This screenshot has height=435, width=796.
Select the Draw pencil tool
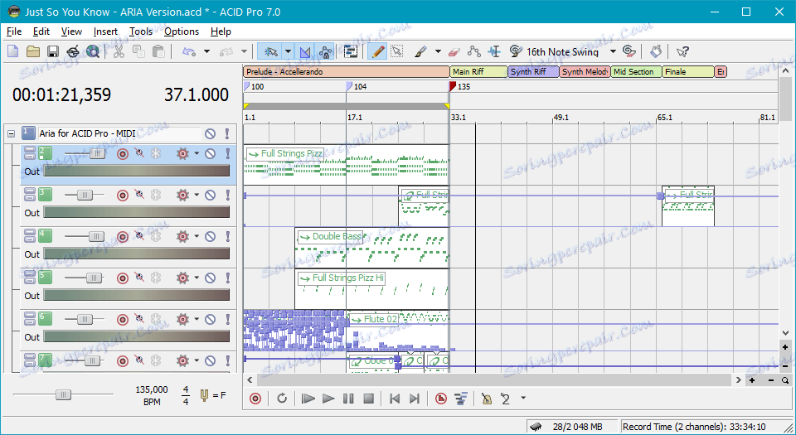click(377, 51)
